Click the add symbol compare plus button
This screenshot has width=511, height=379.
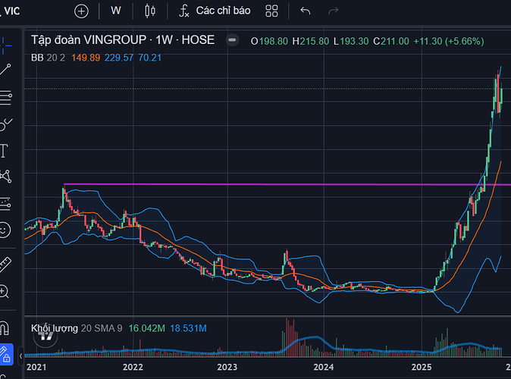click(81, 11)
